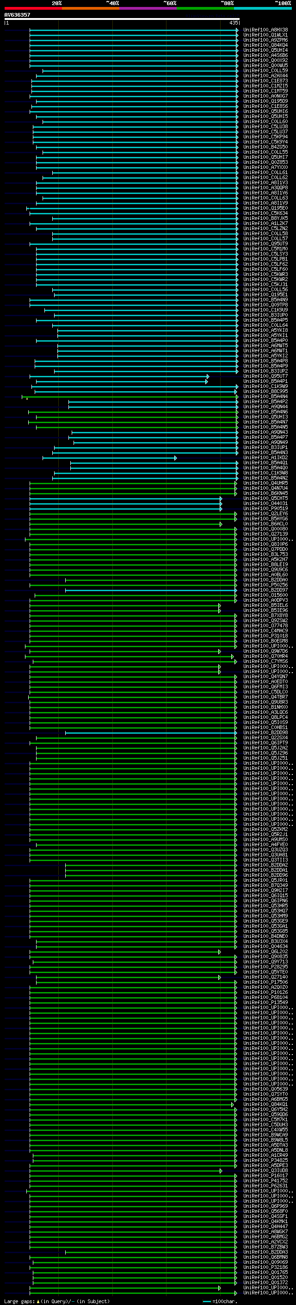Select hit label UniRef100_C1MZI5
The height and width of the screenshot is (1305, 296).
265,86
